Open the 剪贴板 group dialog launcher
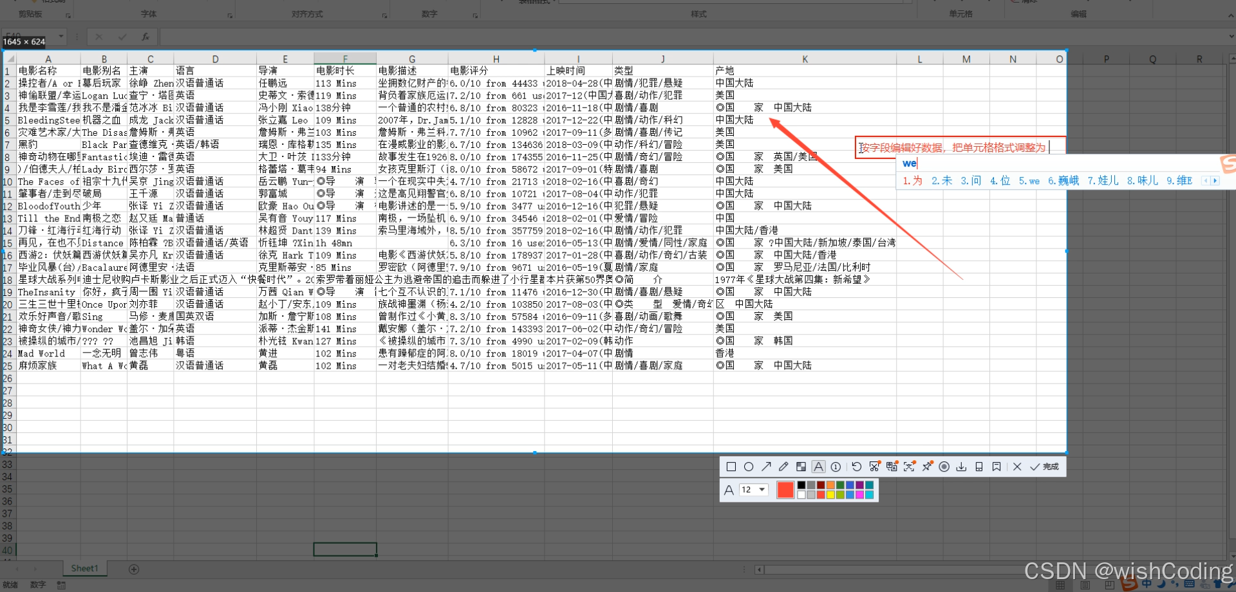Screen dimensions: 1236x592 click(x=68, y=15)
